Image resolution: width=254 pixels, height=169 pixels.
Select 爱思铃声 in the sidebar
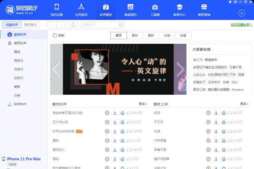(24, 43)
